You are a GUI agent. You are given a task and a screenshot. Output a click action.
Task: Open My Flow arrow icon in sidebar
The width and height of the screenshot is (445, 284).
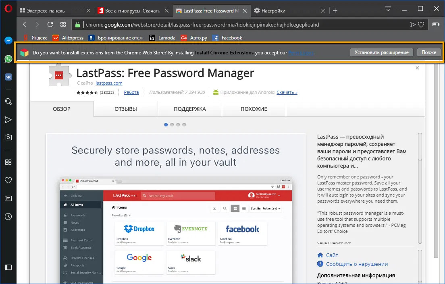click(8, 120)
